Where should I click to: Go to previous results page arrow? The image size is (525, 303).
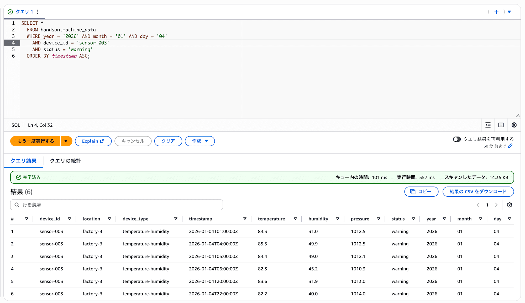pos(478,205)
